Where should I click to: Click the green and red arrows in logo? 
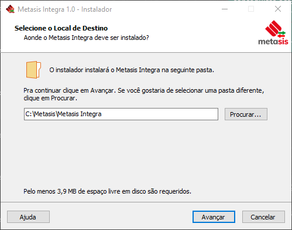281,35
